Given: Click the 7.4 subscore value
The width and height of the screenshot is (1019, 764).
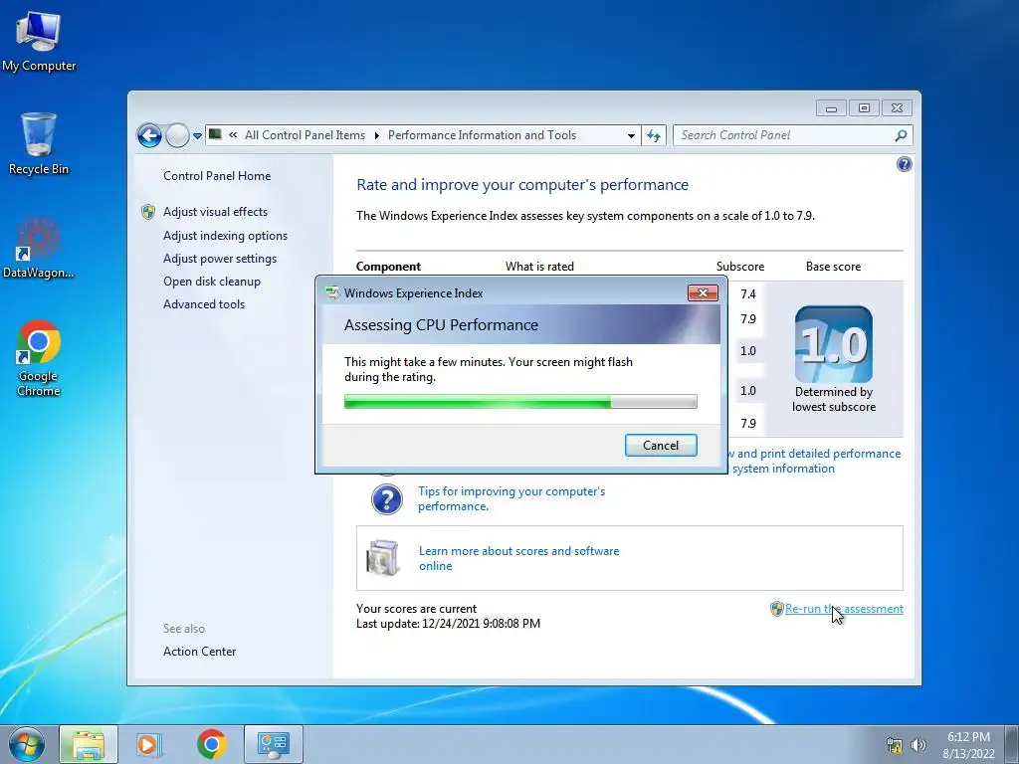Looking at the screenshot, I should pyautogui.click(x=748, y=293).
